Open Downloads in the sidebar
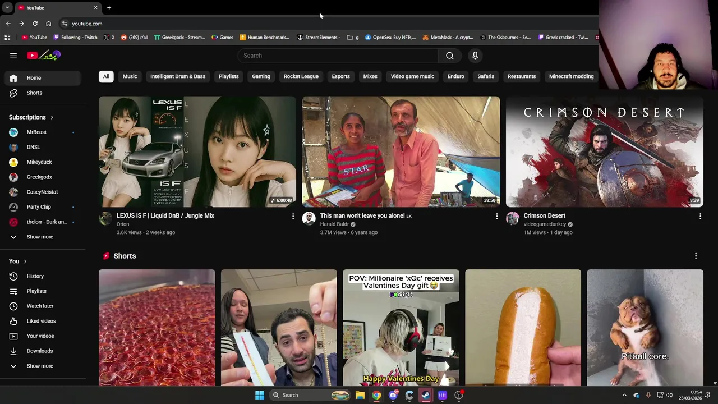The width and height of the screenshot is (718, 404). click(x=43, y=351)
